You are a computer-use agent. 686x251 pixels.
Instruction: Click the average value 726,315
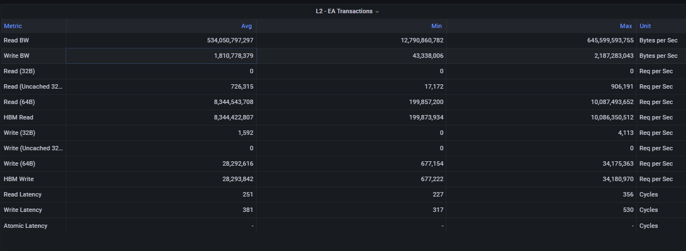point(242,86)
